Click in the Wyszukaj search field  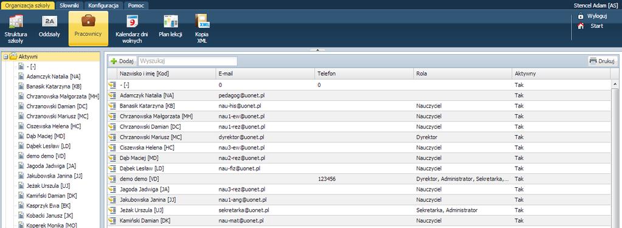(x=188, y=61)
